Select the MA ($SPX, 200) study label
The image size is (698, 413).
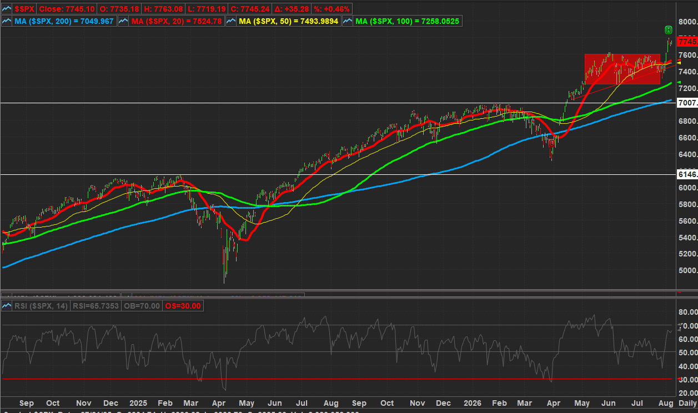[64, 21]
